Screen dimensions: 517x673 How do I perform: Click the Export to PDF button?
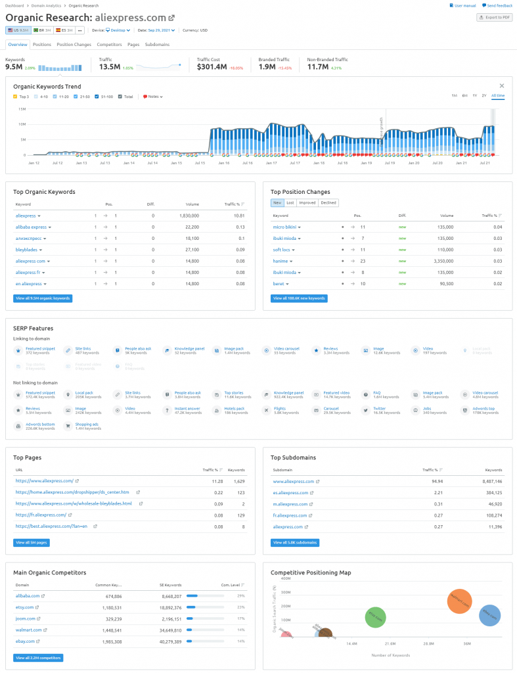tap(494, 18)
